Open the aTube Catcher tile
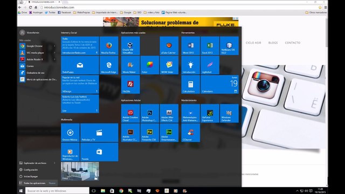Screen dimensions: 345x194 coord(169,46)
